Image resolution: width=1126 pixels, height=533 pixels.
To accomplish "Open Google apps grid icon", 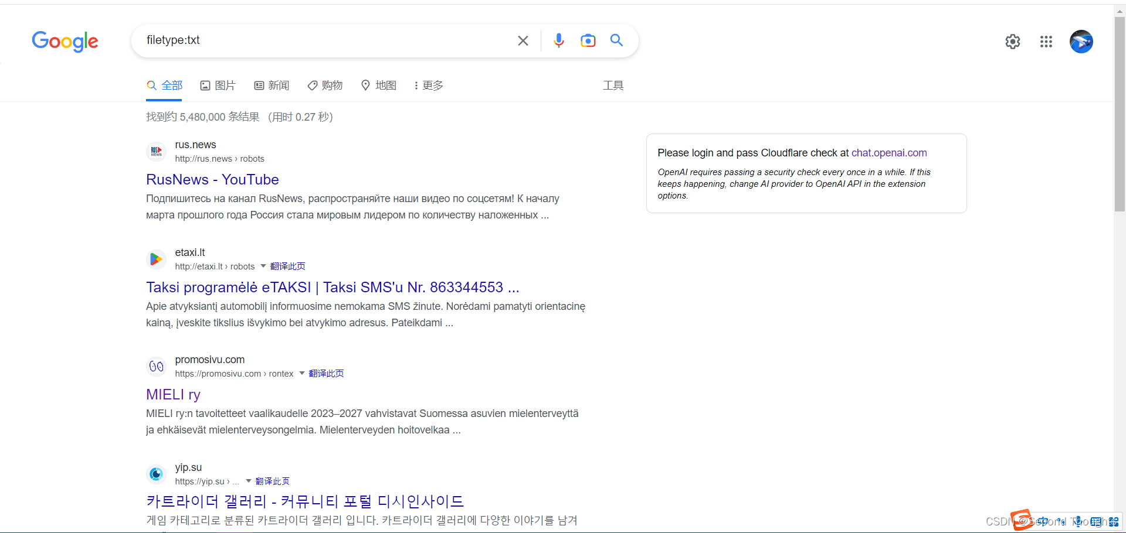I will click(x=1046, y=42).
